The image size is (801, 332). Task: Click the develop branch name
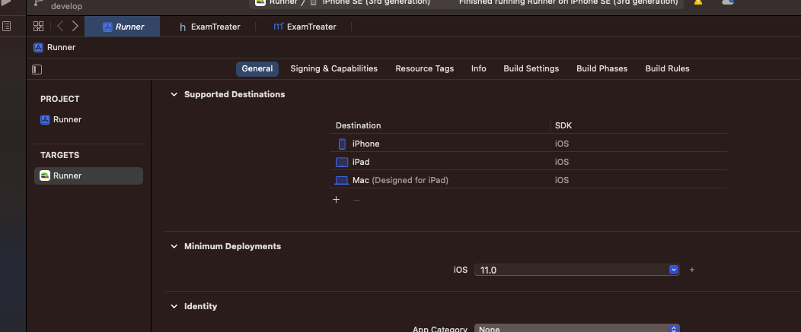point(66,7)
